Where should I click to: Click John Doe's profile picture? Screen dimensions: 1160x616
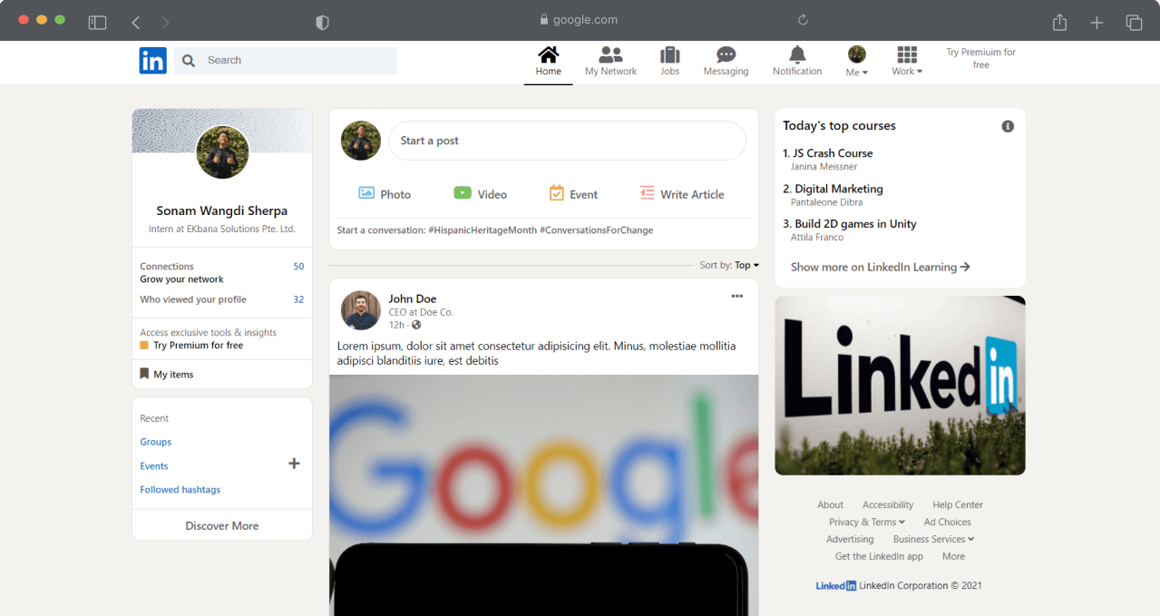click(x=360, y=310)
